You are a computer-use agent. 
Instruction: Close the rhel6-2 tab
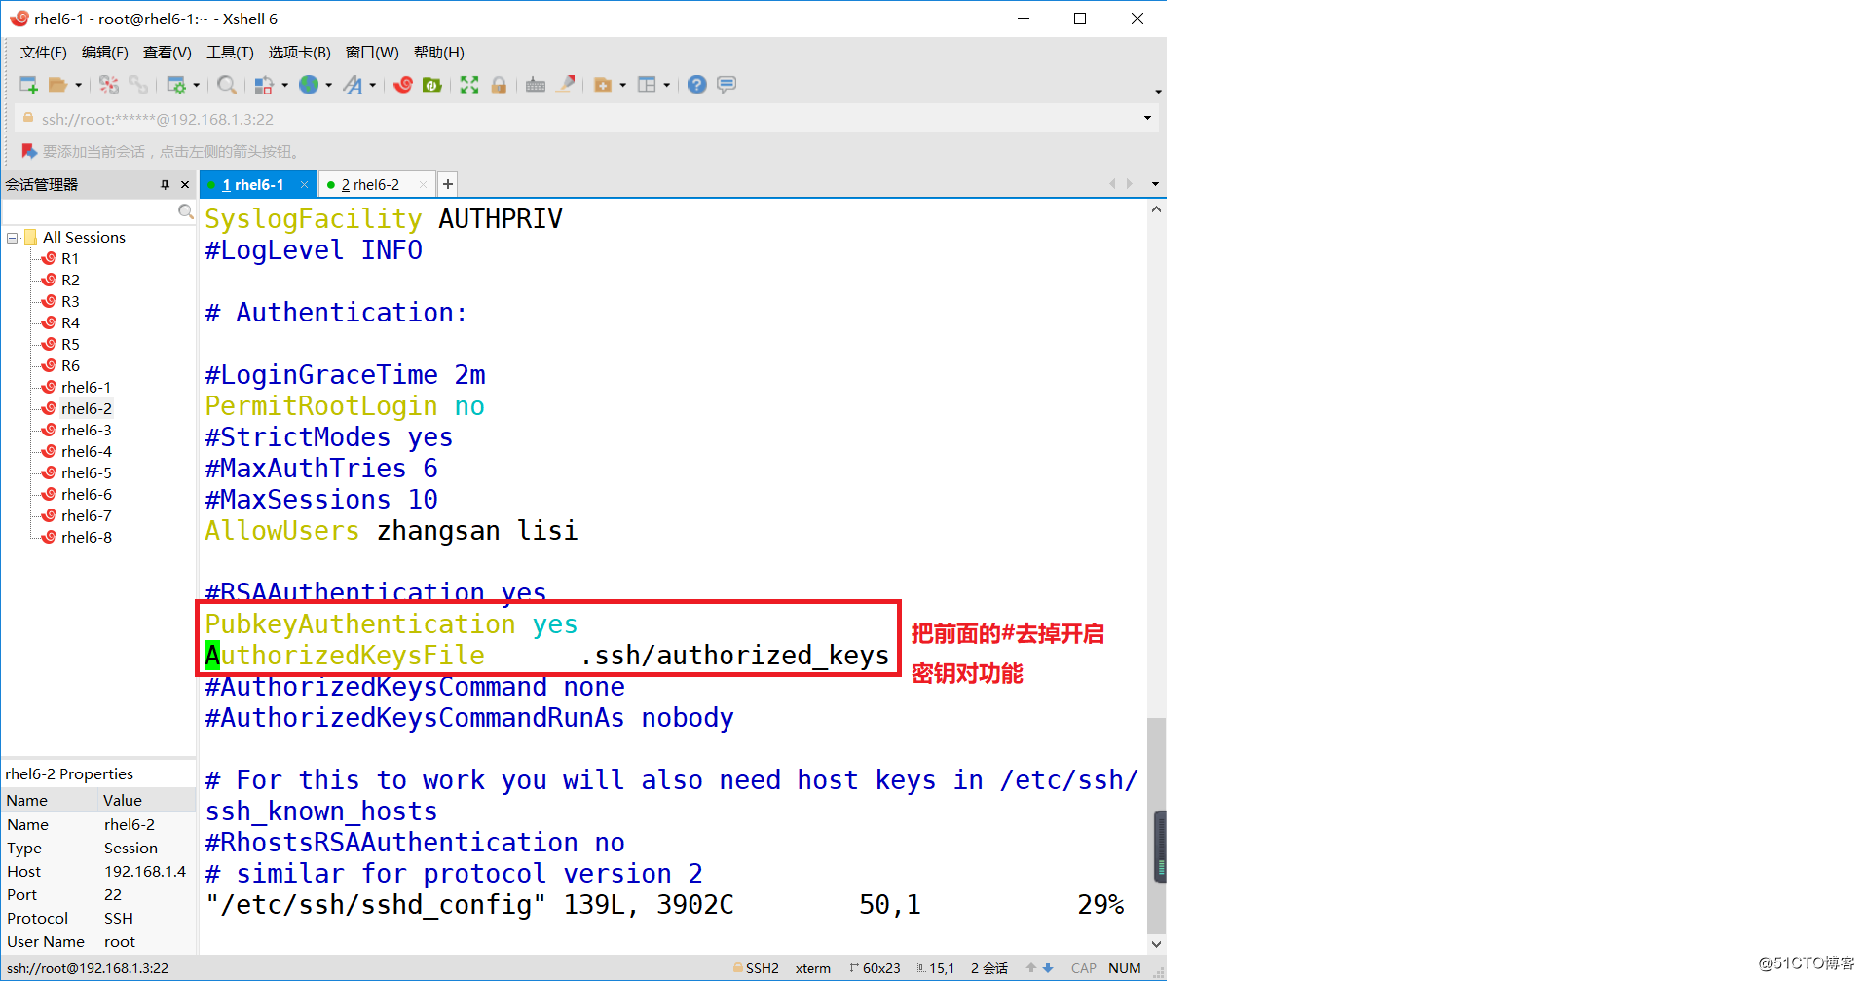click(x=423, y=185)
